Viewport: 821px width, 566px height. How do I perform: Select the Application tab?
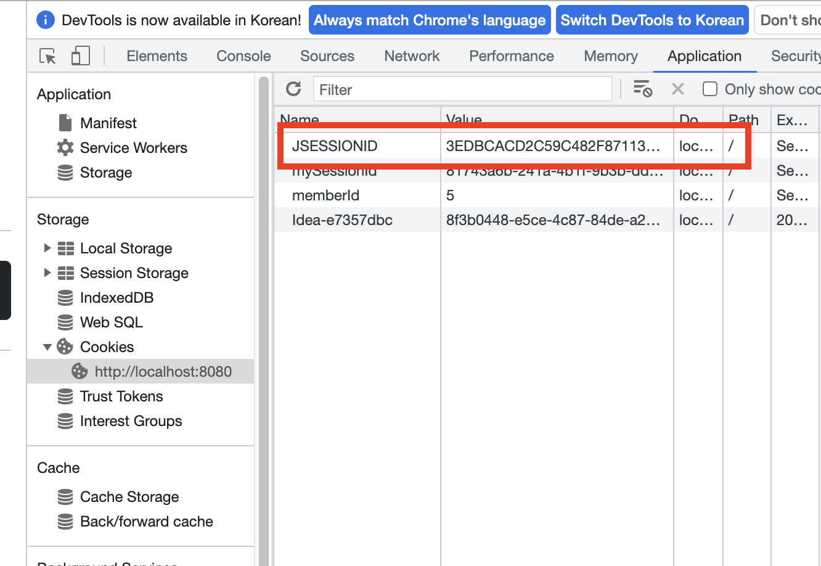coord(705,56)
